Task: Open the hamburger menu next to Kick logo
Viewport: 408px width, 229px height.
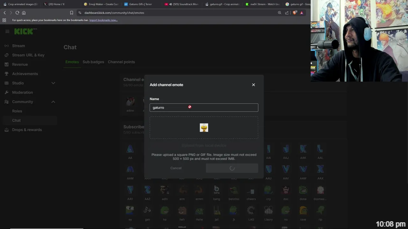Action: pos(7,31)
